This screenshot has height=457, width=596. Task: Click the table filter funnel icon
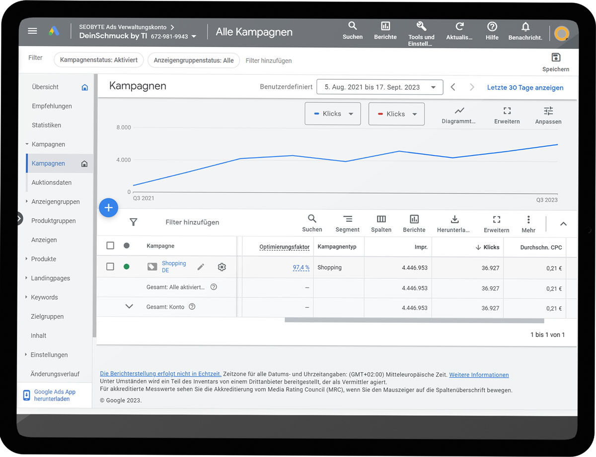[133, 222]
